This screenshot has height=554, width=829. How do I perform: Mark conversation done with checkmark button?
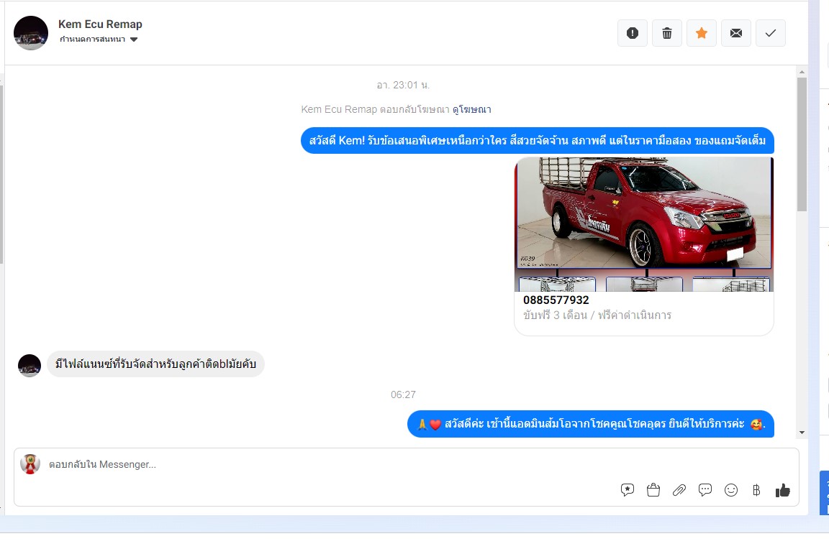point(771,33)
